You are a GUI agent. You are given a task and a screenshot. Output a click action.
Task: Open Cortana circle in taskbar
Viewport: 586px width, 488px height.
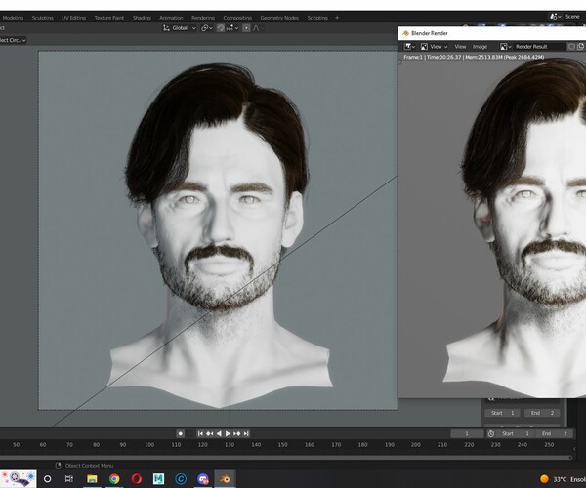(48, 478)
